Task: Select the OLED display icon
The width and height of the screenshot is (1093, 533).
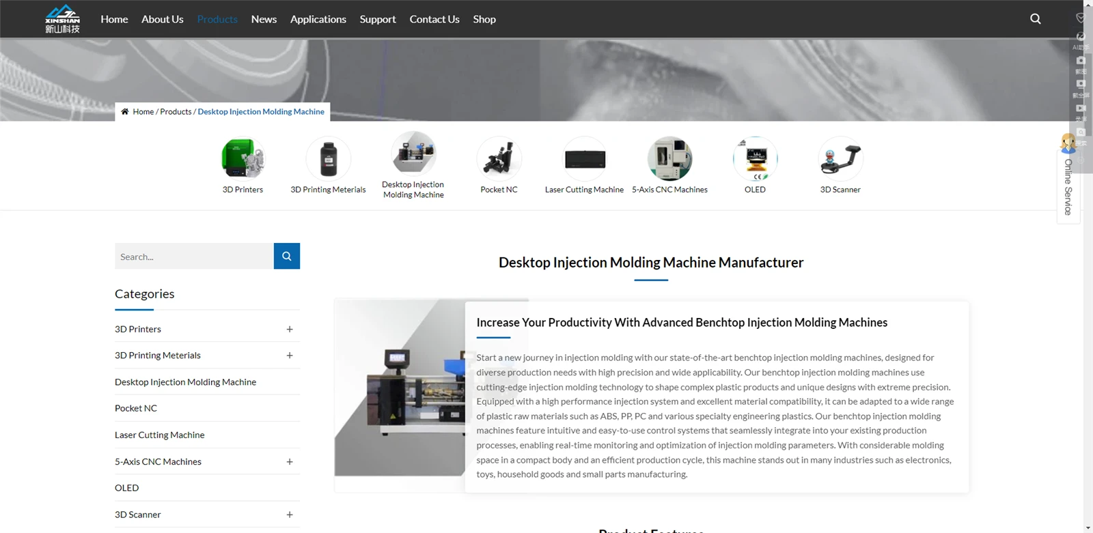Action: pyautogui.click(x=755, y=158)
